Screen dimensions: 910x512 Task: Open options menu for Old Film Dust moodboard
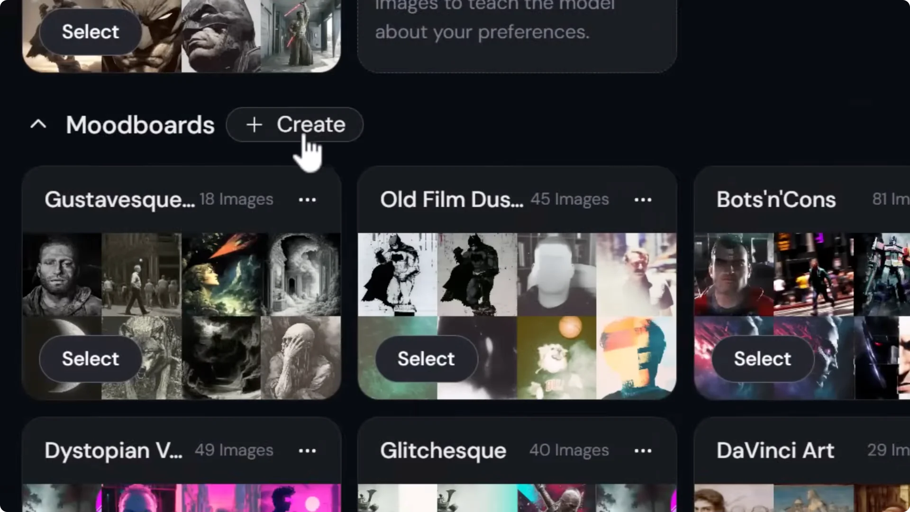[643, 200]
